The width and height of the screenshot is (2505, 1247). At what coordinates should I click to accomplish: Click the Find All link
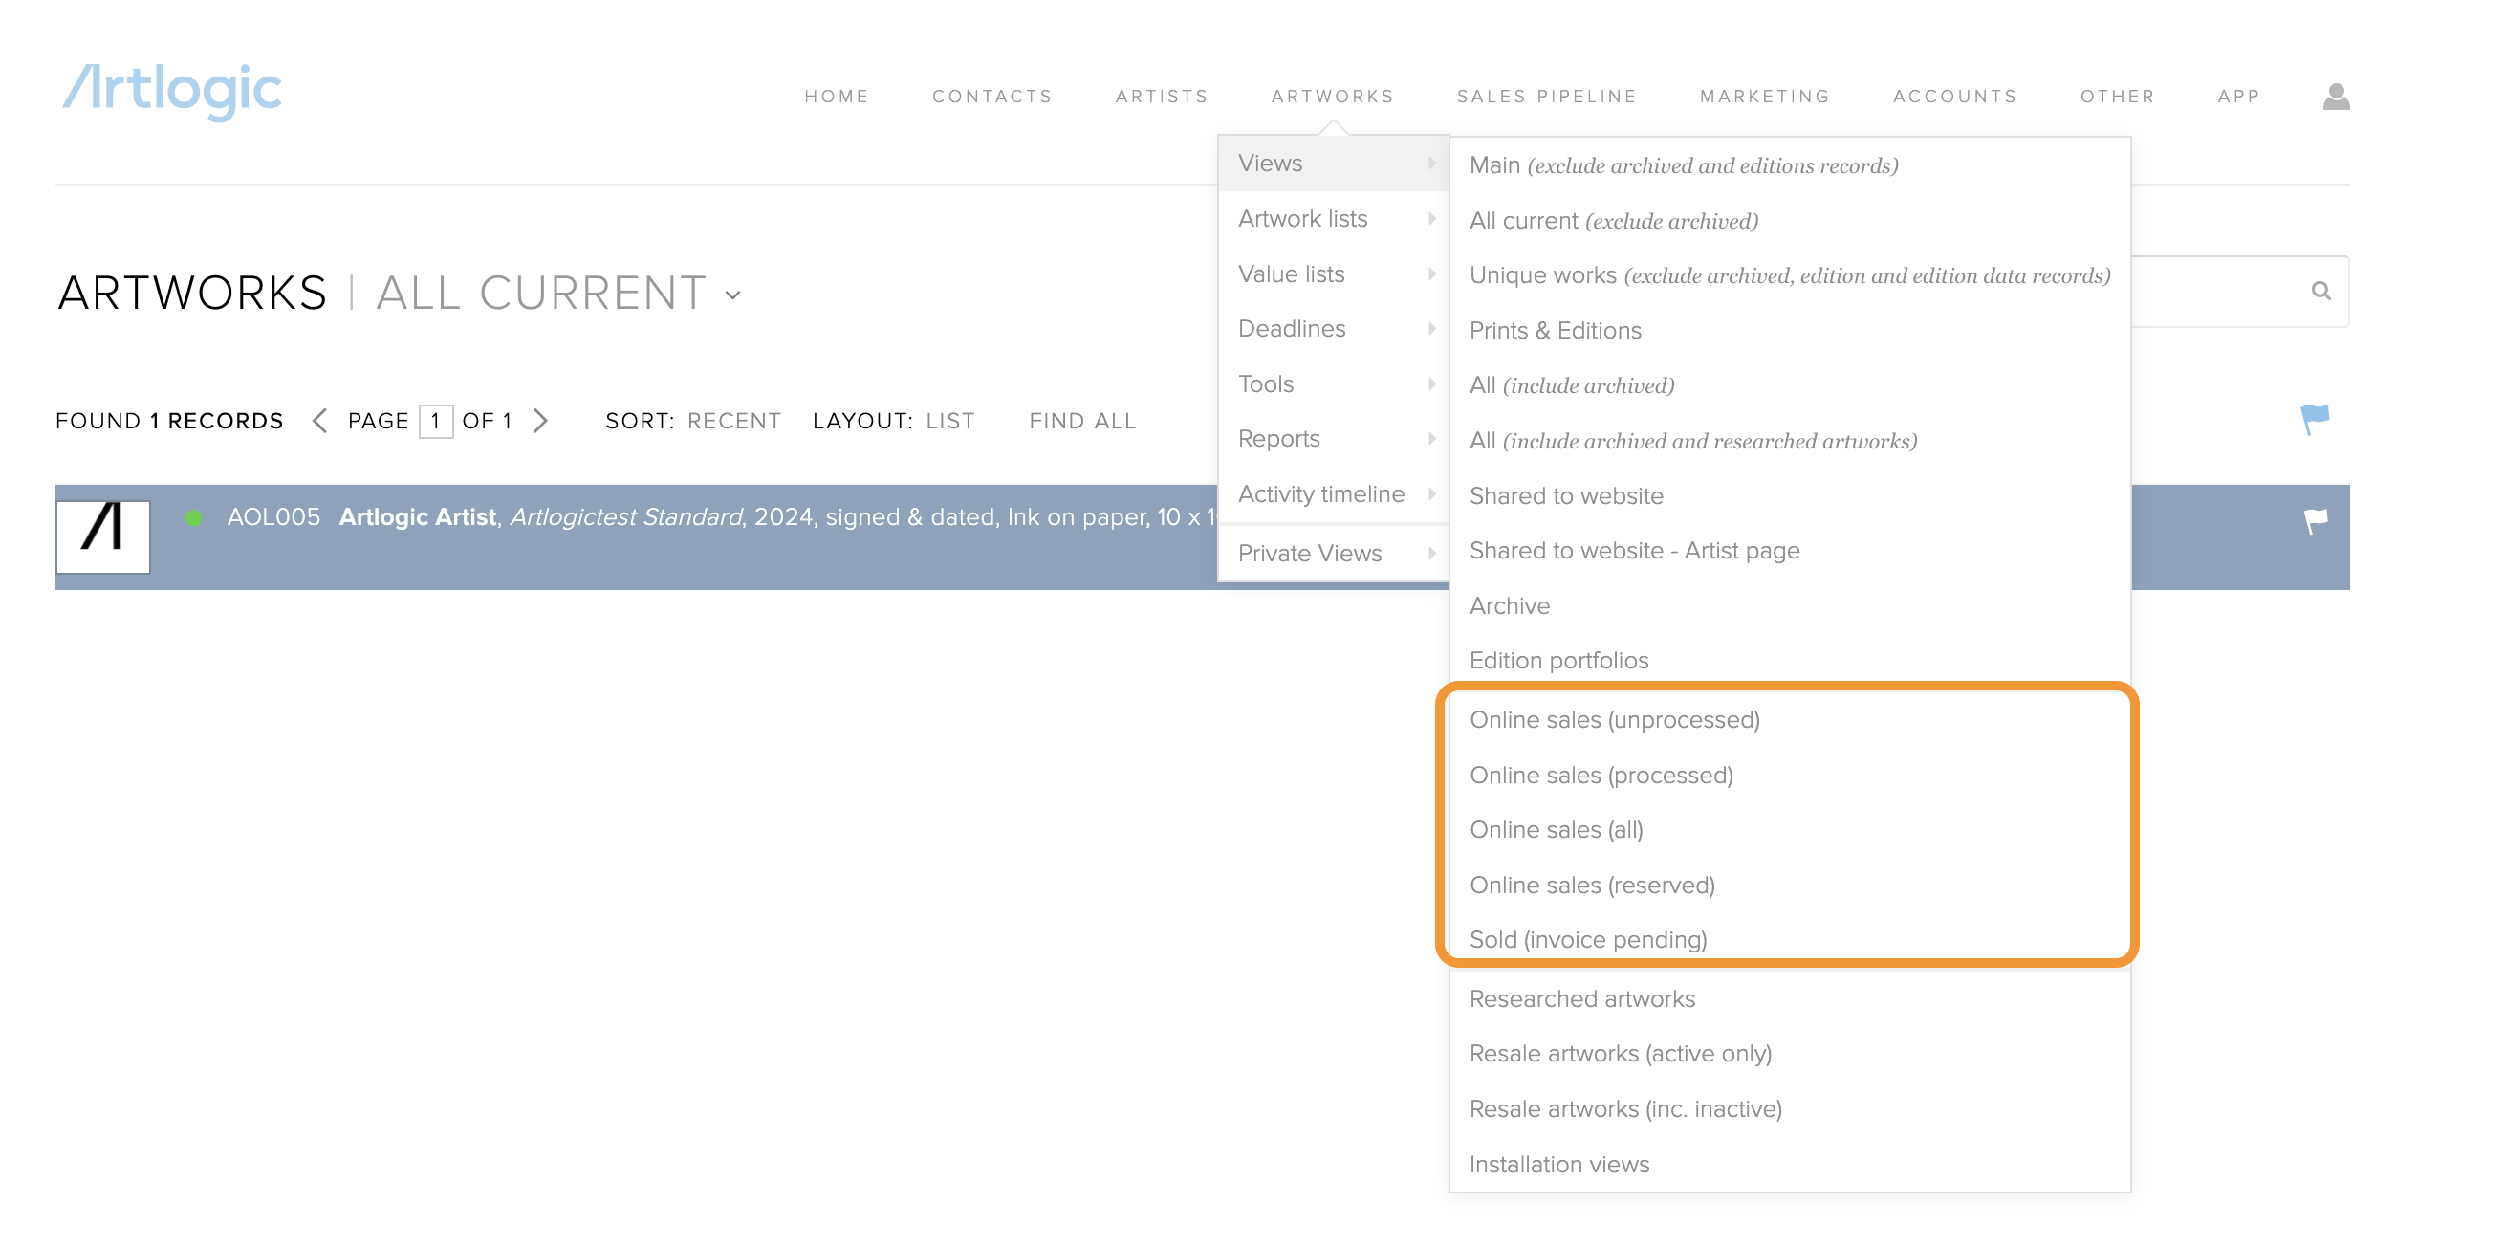point(1081,421)
